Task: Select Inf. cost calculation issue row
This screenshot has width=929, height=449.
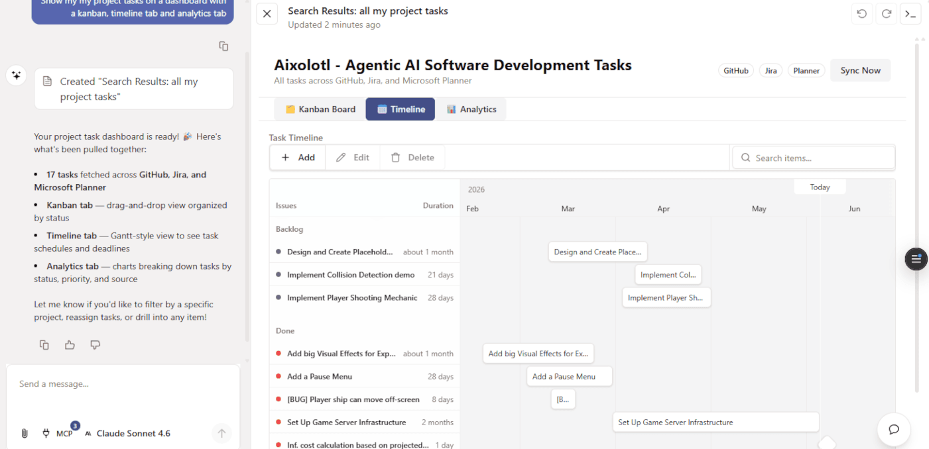Action: coord(365,442)
